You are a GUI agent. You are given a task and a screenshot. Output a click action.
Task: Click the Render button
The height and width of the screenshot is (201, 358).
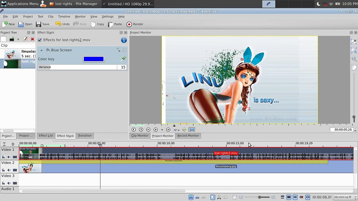click(135, 24)
